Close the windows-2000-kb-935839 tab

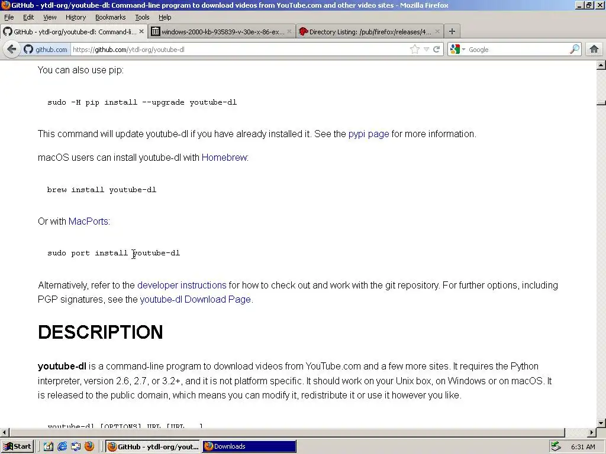[289, 32]
